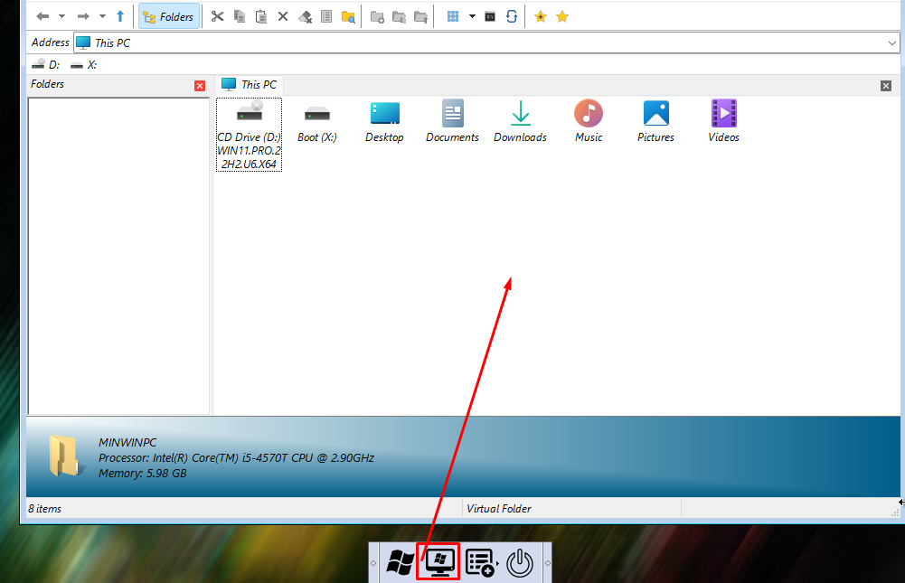Click the Paste clipboard icon
Viewport: 905px width, 583px height.
(x=261, y=17)
